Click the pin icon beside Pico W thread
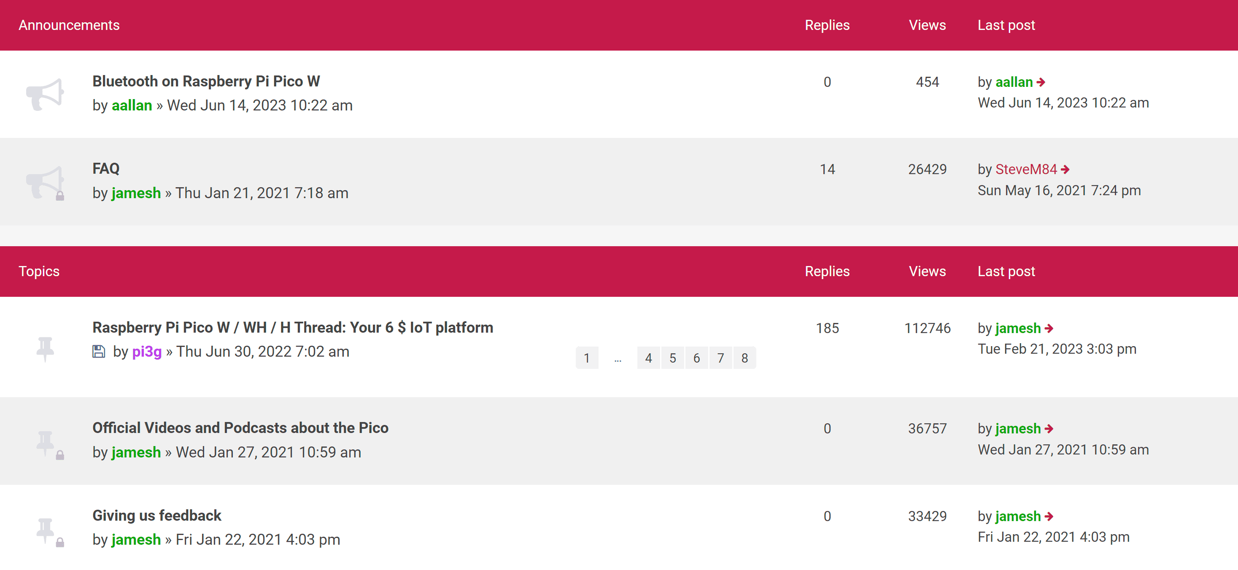The height and width of the screenshot is (570, 1238). (x=45, y=348)
